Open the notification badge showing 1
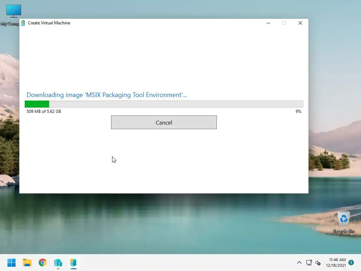Screen dimensions: 361x271 coord(351,262)
